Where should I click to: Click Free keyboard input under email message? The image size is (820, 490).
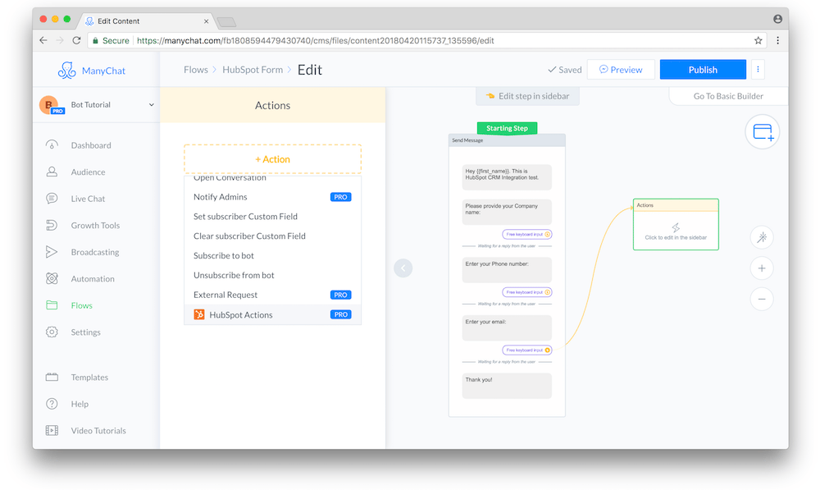(527, 350)
